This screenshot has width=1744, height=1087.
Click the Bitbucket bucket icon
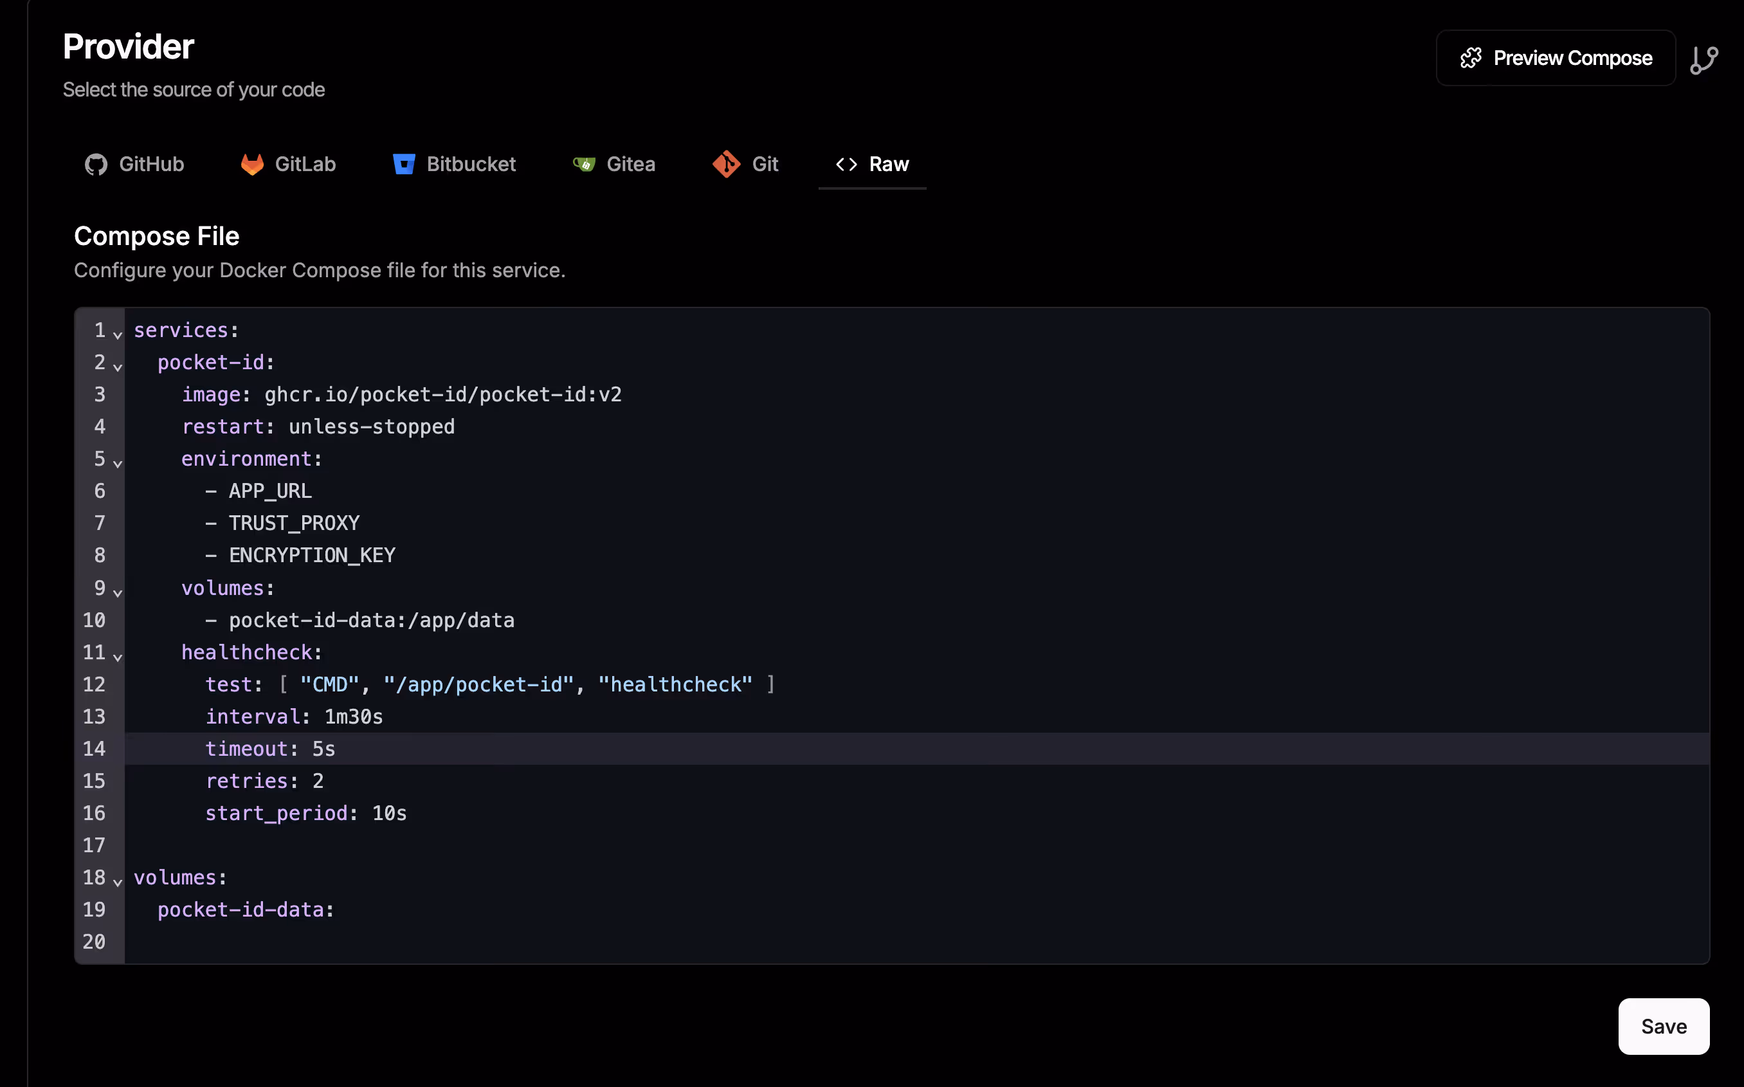[x=404, y=165]
